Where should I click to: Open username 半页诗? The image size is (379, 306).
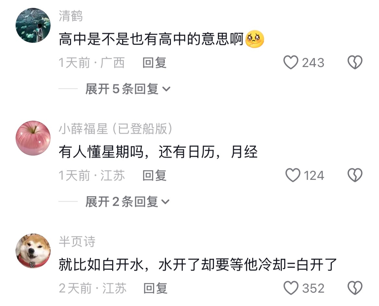[77, 241]
